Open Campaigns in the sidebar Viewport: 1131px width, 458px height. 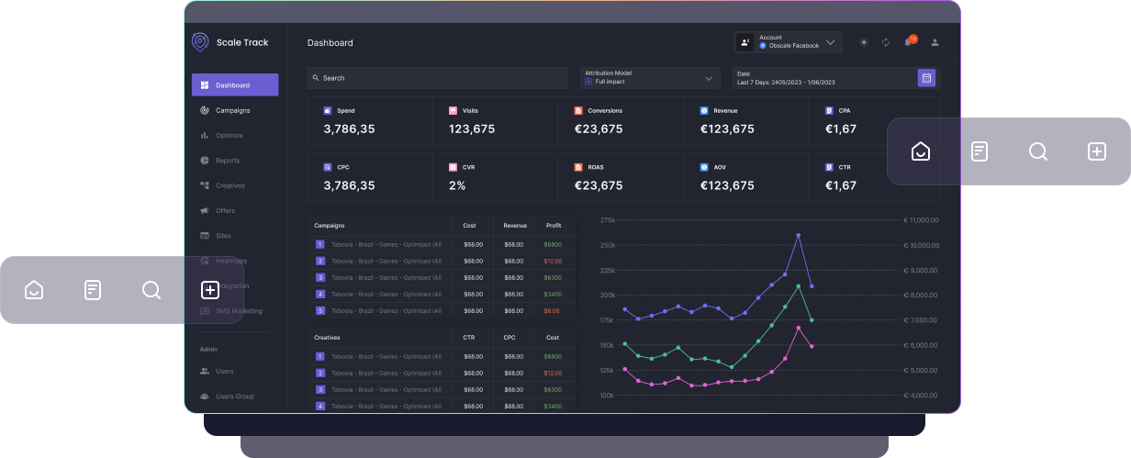click(x=232, y=110)
